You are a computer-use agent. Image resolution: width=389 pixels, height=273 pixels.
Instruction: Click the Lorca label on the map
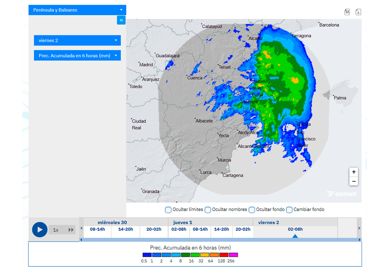coord(206,173)
